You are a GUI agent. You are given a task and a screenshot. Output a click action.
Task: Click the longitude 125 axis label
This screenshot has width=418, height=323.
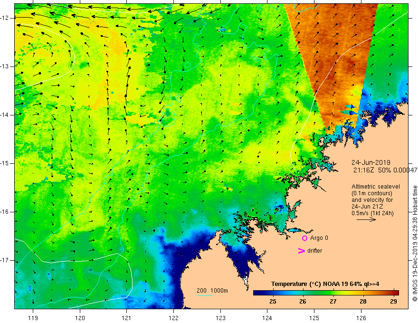point(314,318)
